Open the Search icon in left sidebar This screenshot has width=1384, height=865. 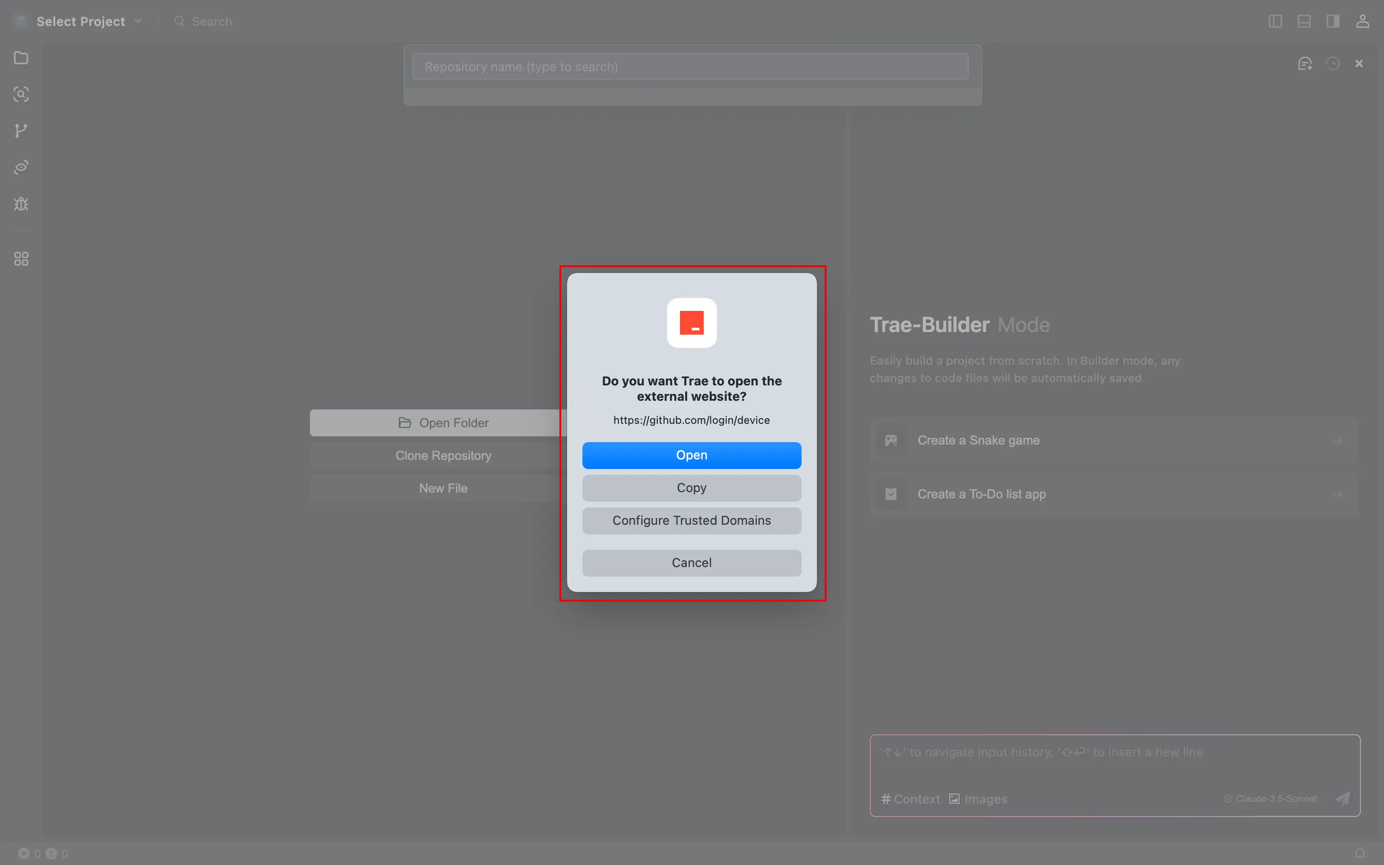coord(21,94)
